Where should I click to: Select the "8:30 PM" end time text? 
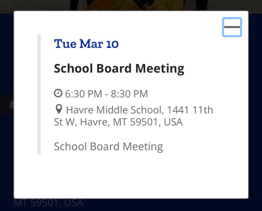tap(129, 94)
